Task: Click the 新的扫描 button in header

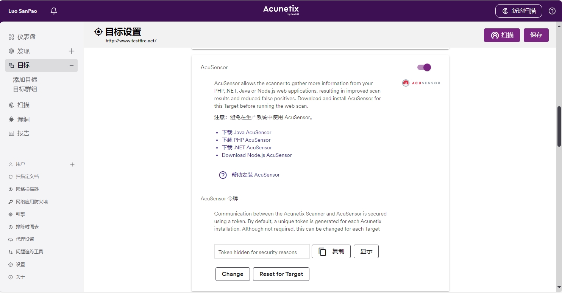Action: pyautogui.click(x=518, y=11)
